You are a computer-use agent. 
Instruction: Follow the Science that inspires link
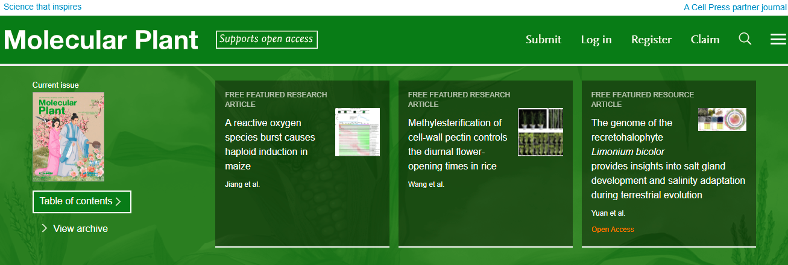pyautogui.click(x=42, y=7)
